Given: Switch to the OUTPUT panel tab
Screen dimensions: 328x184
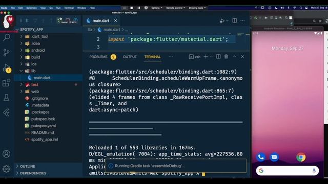Looking at the screenshot, I should [130, 57].
